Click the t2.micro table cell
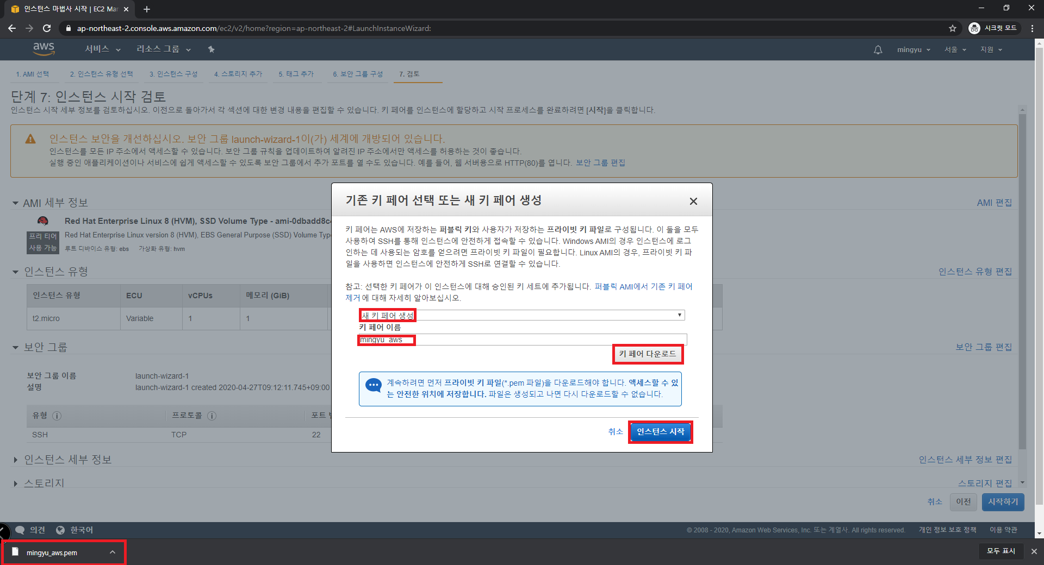This screenshot has width=1044, height=565. [73, 318]
